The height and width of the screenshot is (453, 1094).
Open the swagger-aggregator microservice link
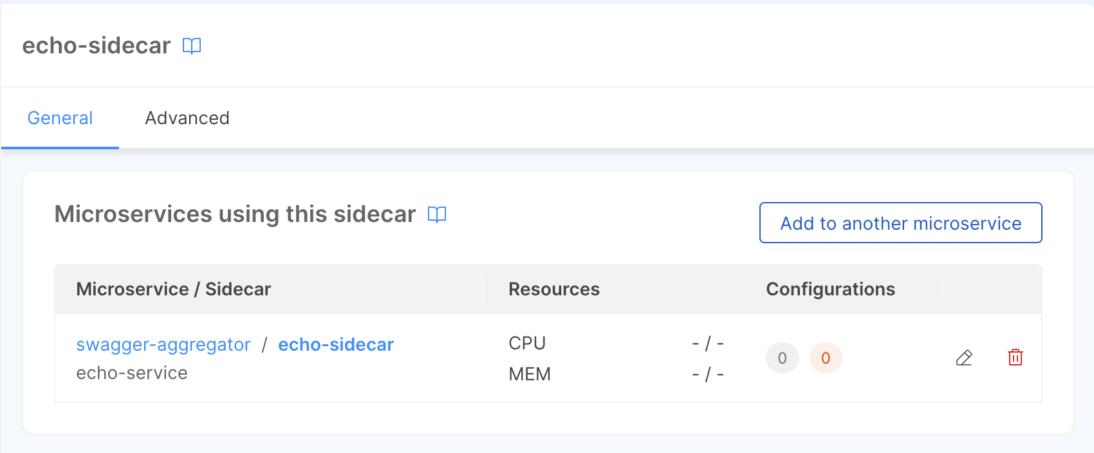[163, 345]
